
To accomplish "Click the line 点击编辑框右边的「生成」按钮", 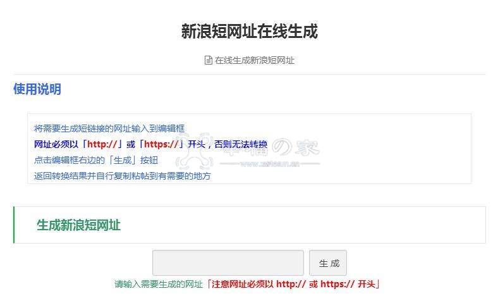I will 96,160.
